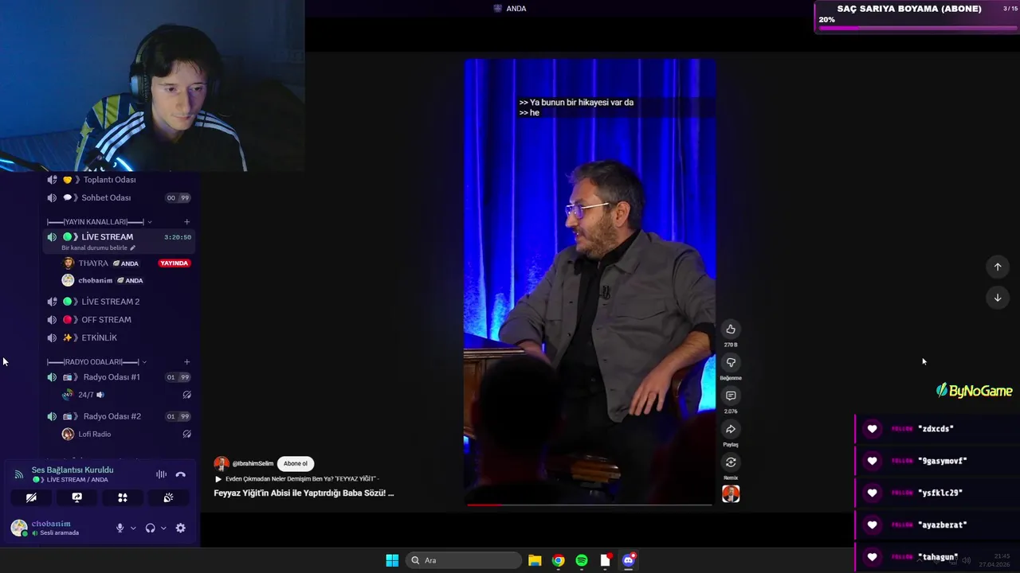Open 24/7 bot in Radyo Odası #1

[x=86, y=395]
